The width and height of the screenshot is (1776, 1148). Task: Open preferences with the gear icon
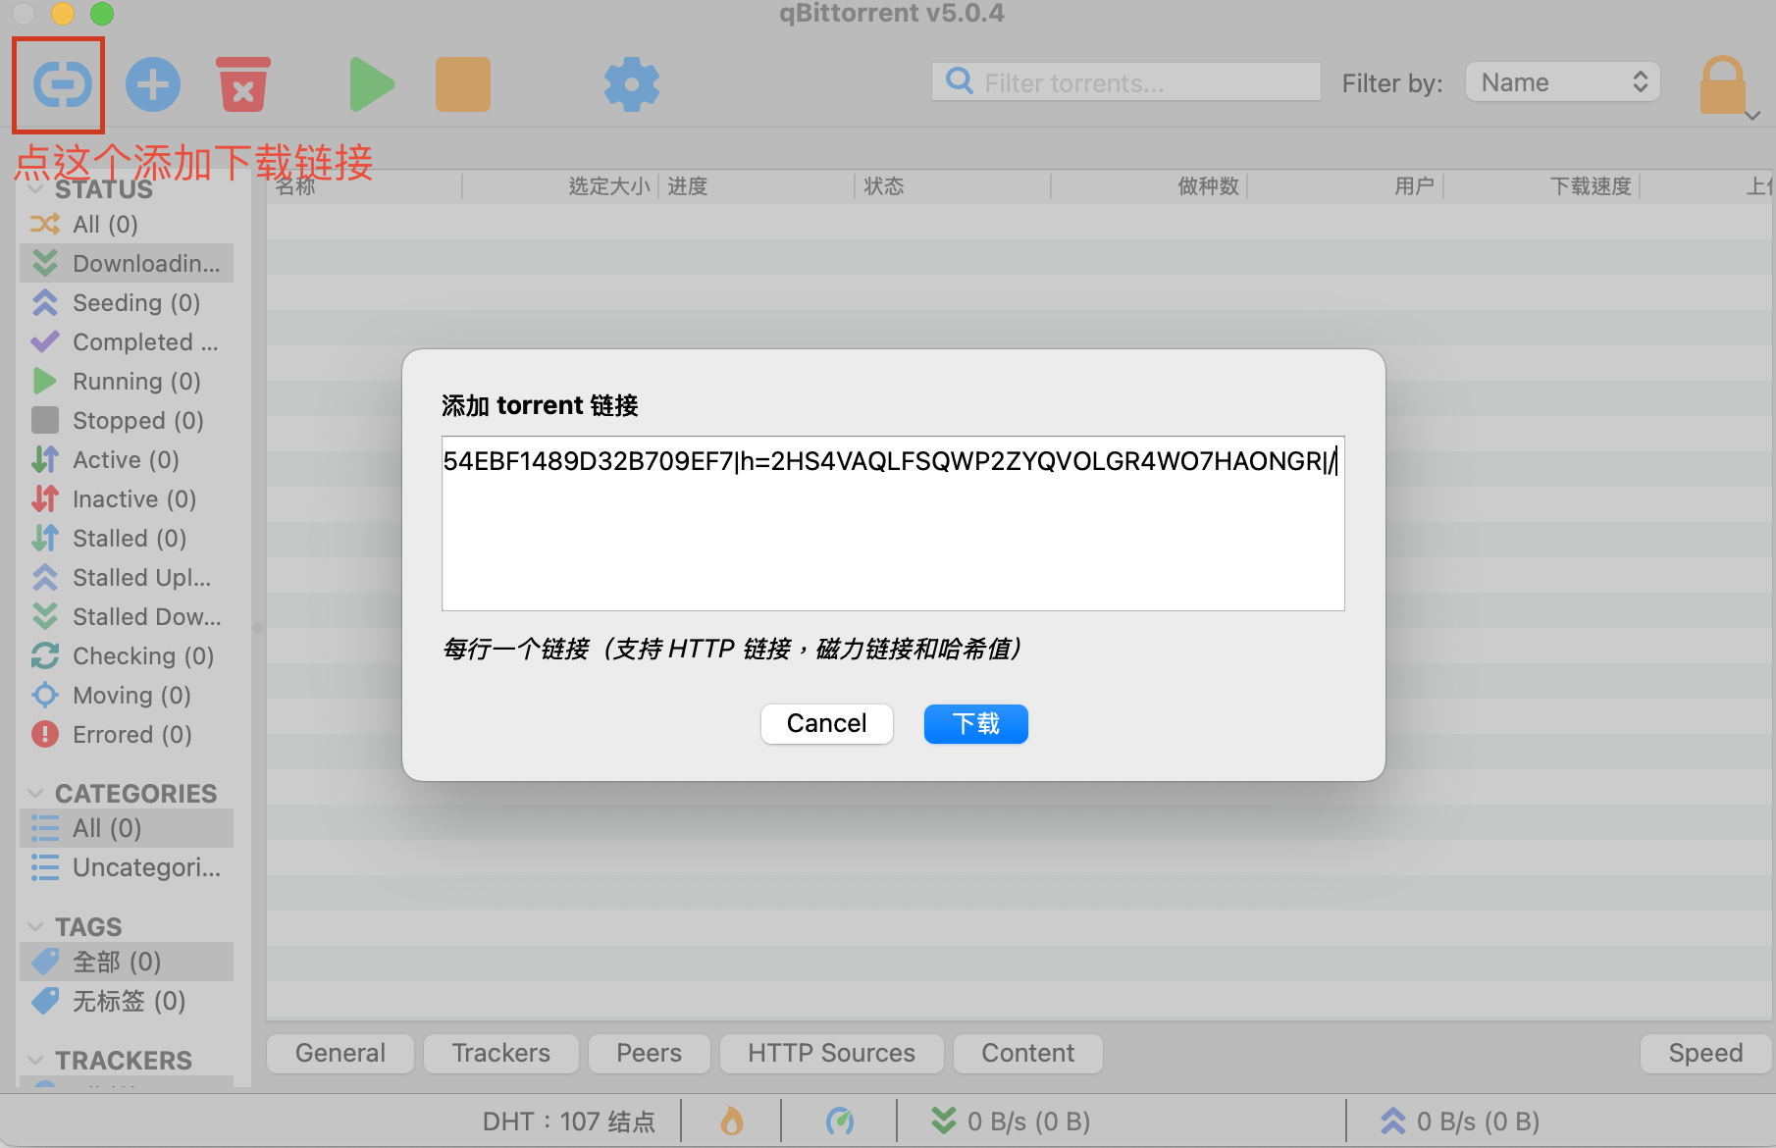click(x=631, y=83)
